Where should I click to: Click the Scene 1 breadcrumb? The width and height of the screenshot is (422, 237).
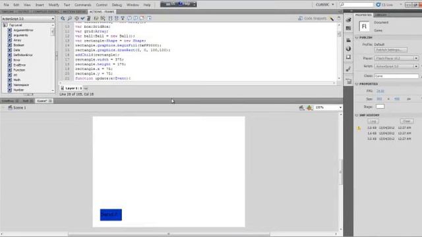[17, 108]
